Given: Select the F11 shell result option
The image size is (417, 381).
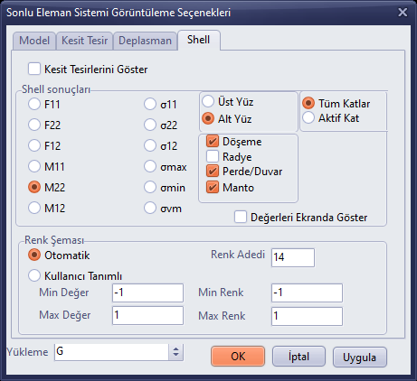Looking at the screenshot, I should pos(34,104).
